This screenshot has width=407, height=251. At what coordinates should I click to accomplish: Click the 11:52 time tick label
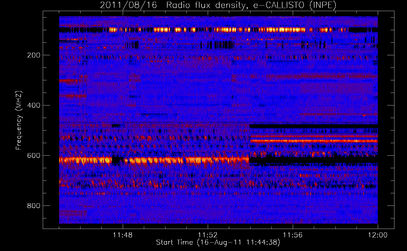point(208,235)
